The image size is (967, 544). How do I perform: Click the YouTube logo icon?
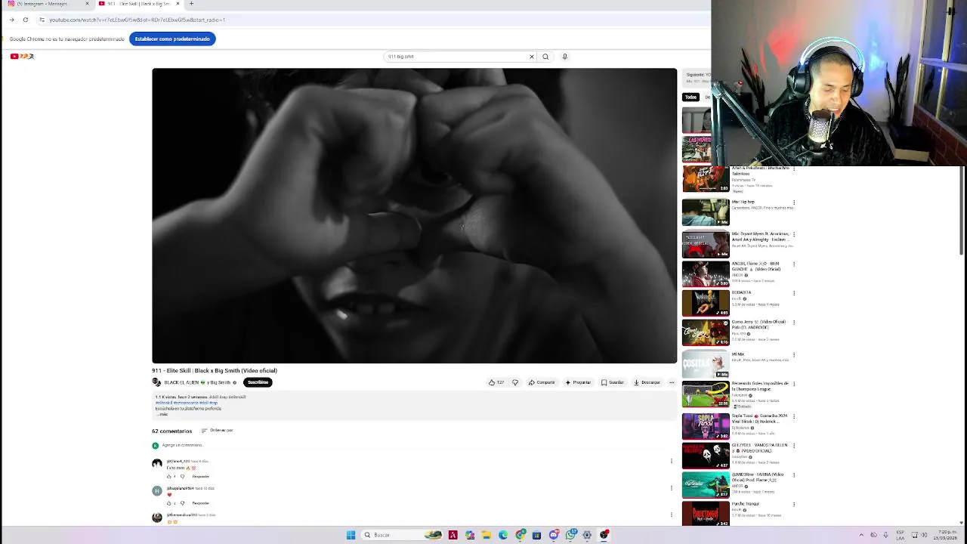click(x=22, y=56)
